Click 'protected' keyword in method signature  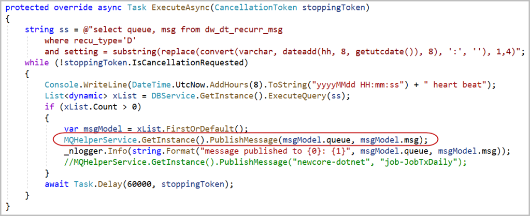point(27,8)
